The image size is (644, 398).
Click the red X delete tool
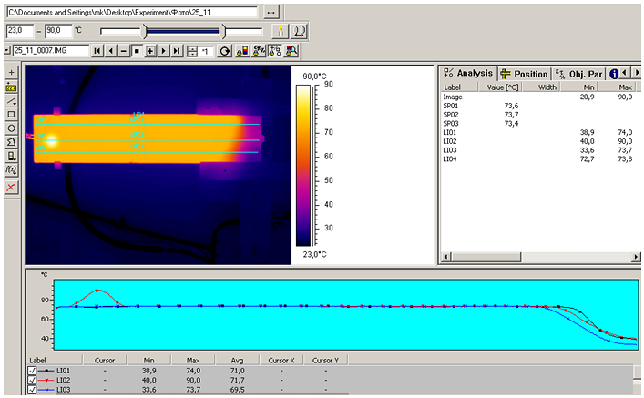point(11,187)
